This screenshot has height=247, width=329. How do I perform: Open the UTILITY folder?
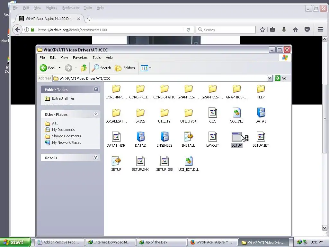pos(164,116)
